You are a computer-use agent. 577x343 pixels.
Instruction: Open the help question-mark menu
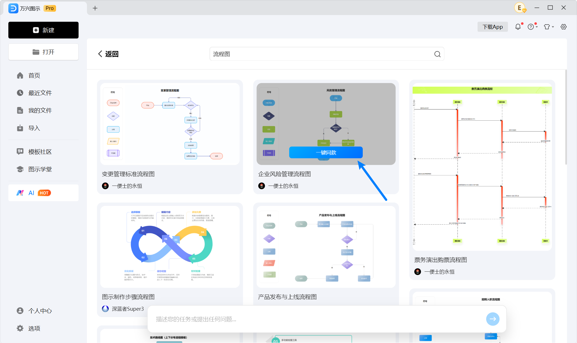531,27
